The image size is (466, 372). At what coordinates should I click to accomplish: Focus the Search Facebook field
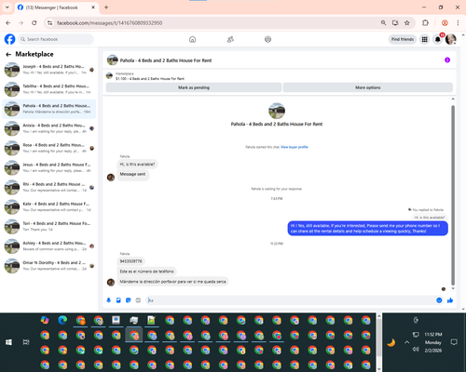point(56,39)
